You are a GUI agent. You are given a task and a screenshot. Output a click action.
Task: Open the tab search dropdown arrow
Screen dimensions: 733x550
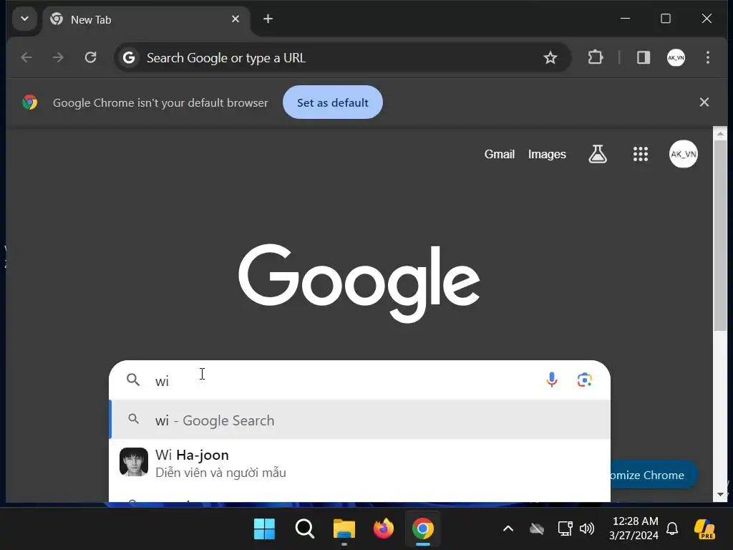24,19
